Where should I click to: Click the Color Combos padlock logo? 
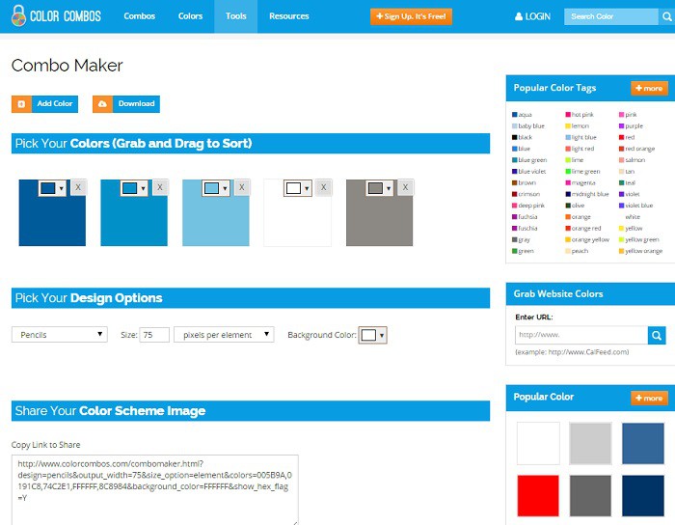click(x=18, y=16)
